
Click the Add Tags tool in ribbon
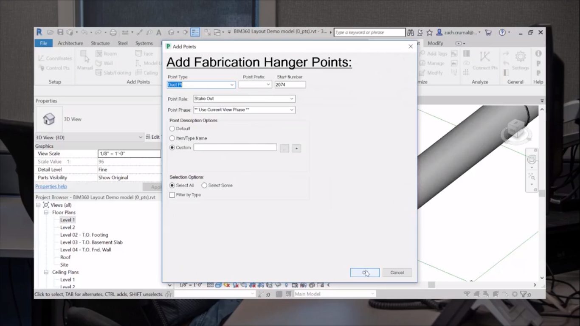pos(433,53)
